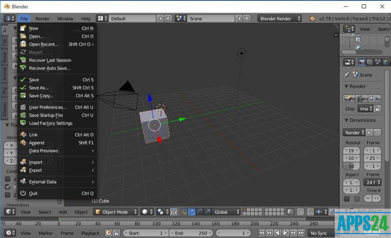Delete the Default screen layout
The image size is (391, 238).
point(168,19)
